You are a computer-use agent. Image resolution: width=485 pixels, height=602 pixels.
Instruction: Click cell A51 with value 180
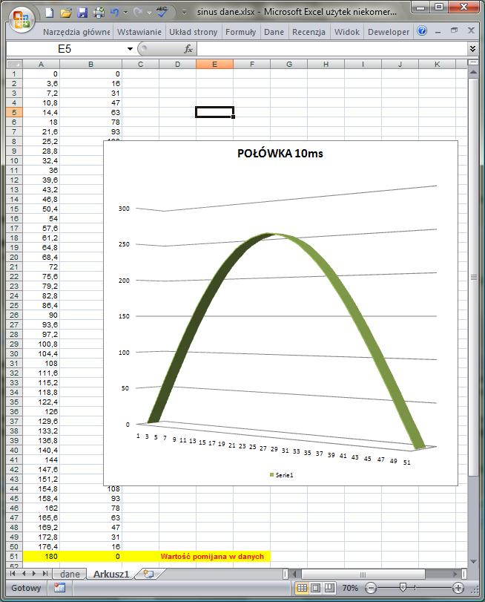coord(41,556)
